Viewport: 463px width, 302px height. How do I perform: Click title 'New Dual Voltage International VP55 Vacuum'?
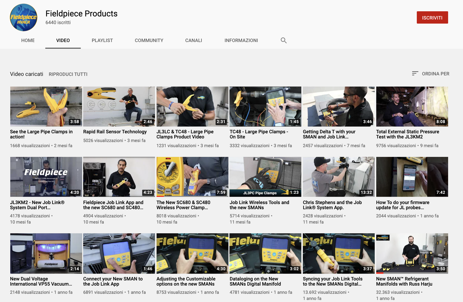point(41,281)
